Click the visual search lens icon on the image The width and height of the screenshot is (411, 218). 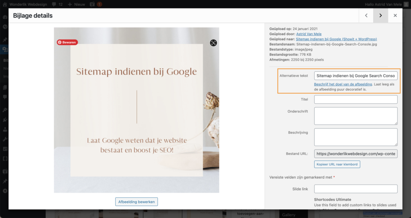tap(214, 43)
